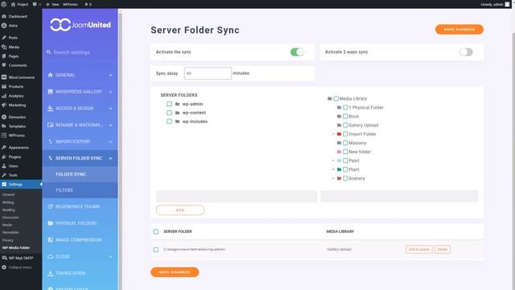The image size is (515, 290).
Task: Expand the Import/Export chevron
Action: (x=111, y=142)
